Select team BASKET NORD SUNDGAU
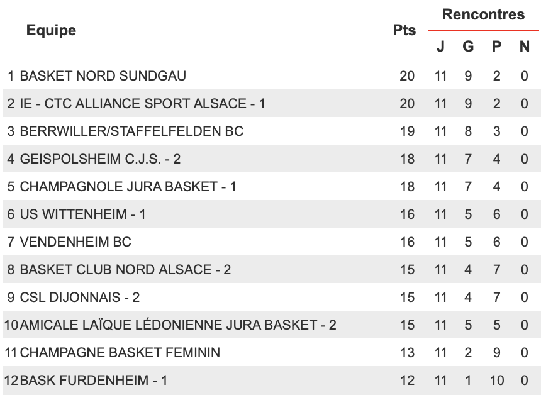541x395 pixels. coord(103,76)
